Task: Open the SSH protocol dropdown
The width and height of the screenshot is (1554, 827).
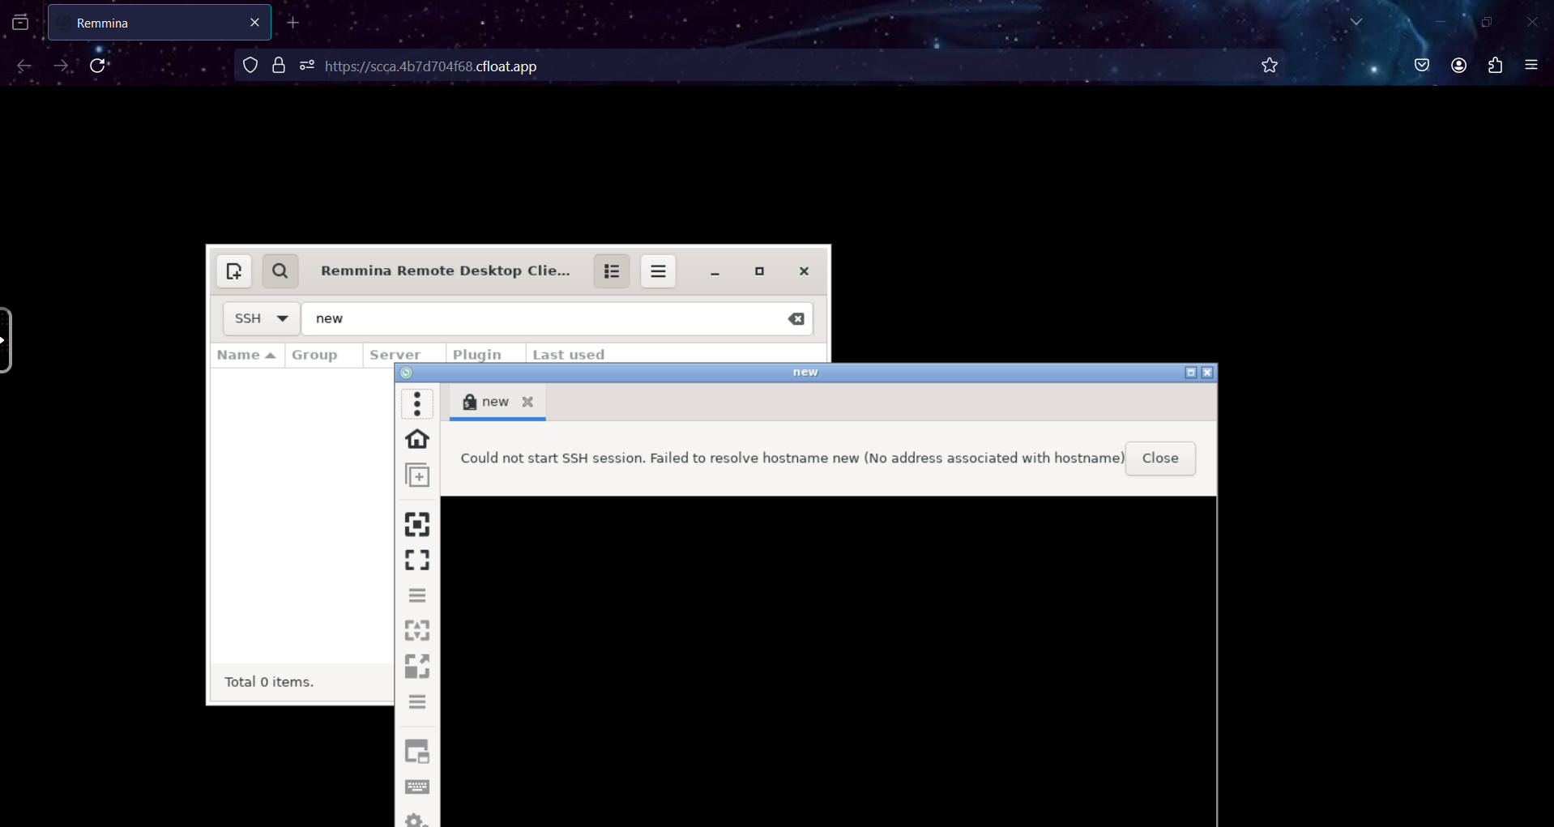Action: pos(261,318)
